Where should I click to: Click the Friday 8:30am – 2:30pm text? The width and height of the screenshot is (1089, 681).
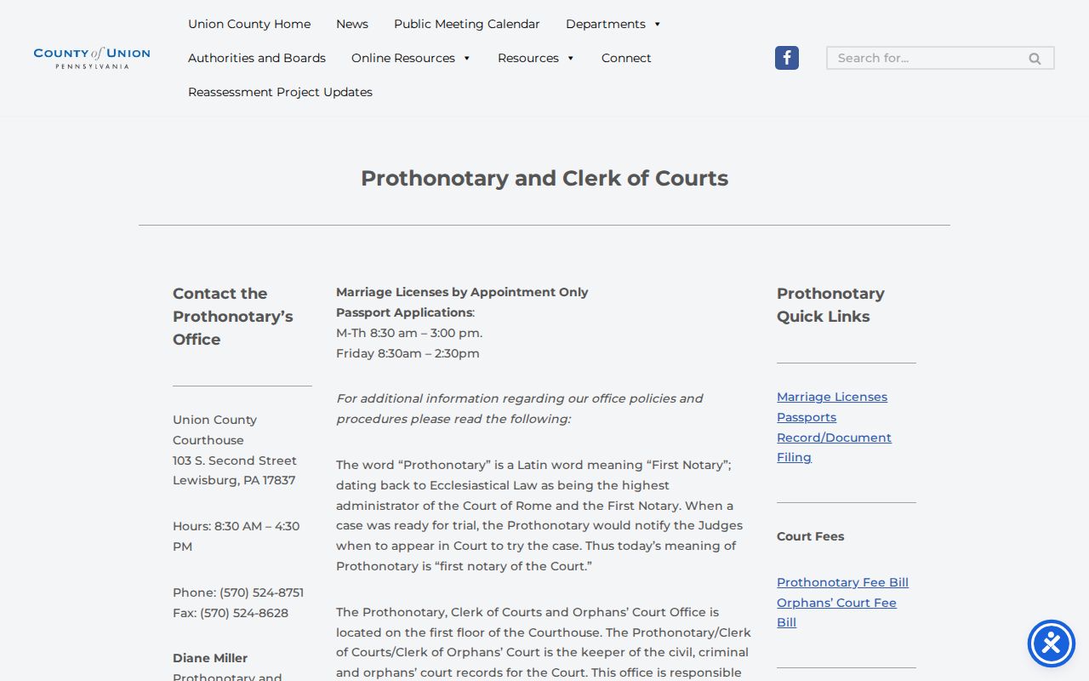click(408, 353)
